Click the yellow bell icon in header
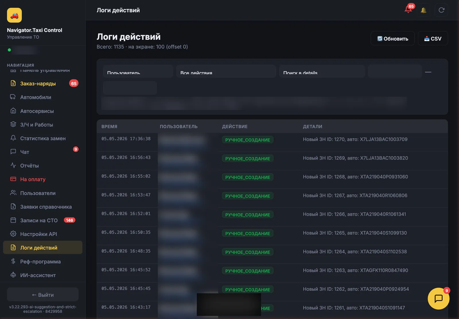Screen dimensions: 459x319 point(423,10)
